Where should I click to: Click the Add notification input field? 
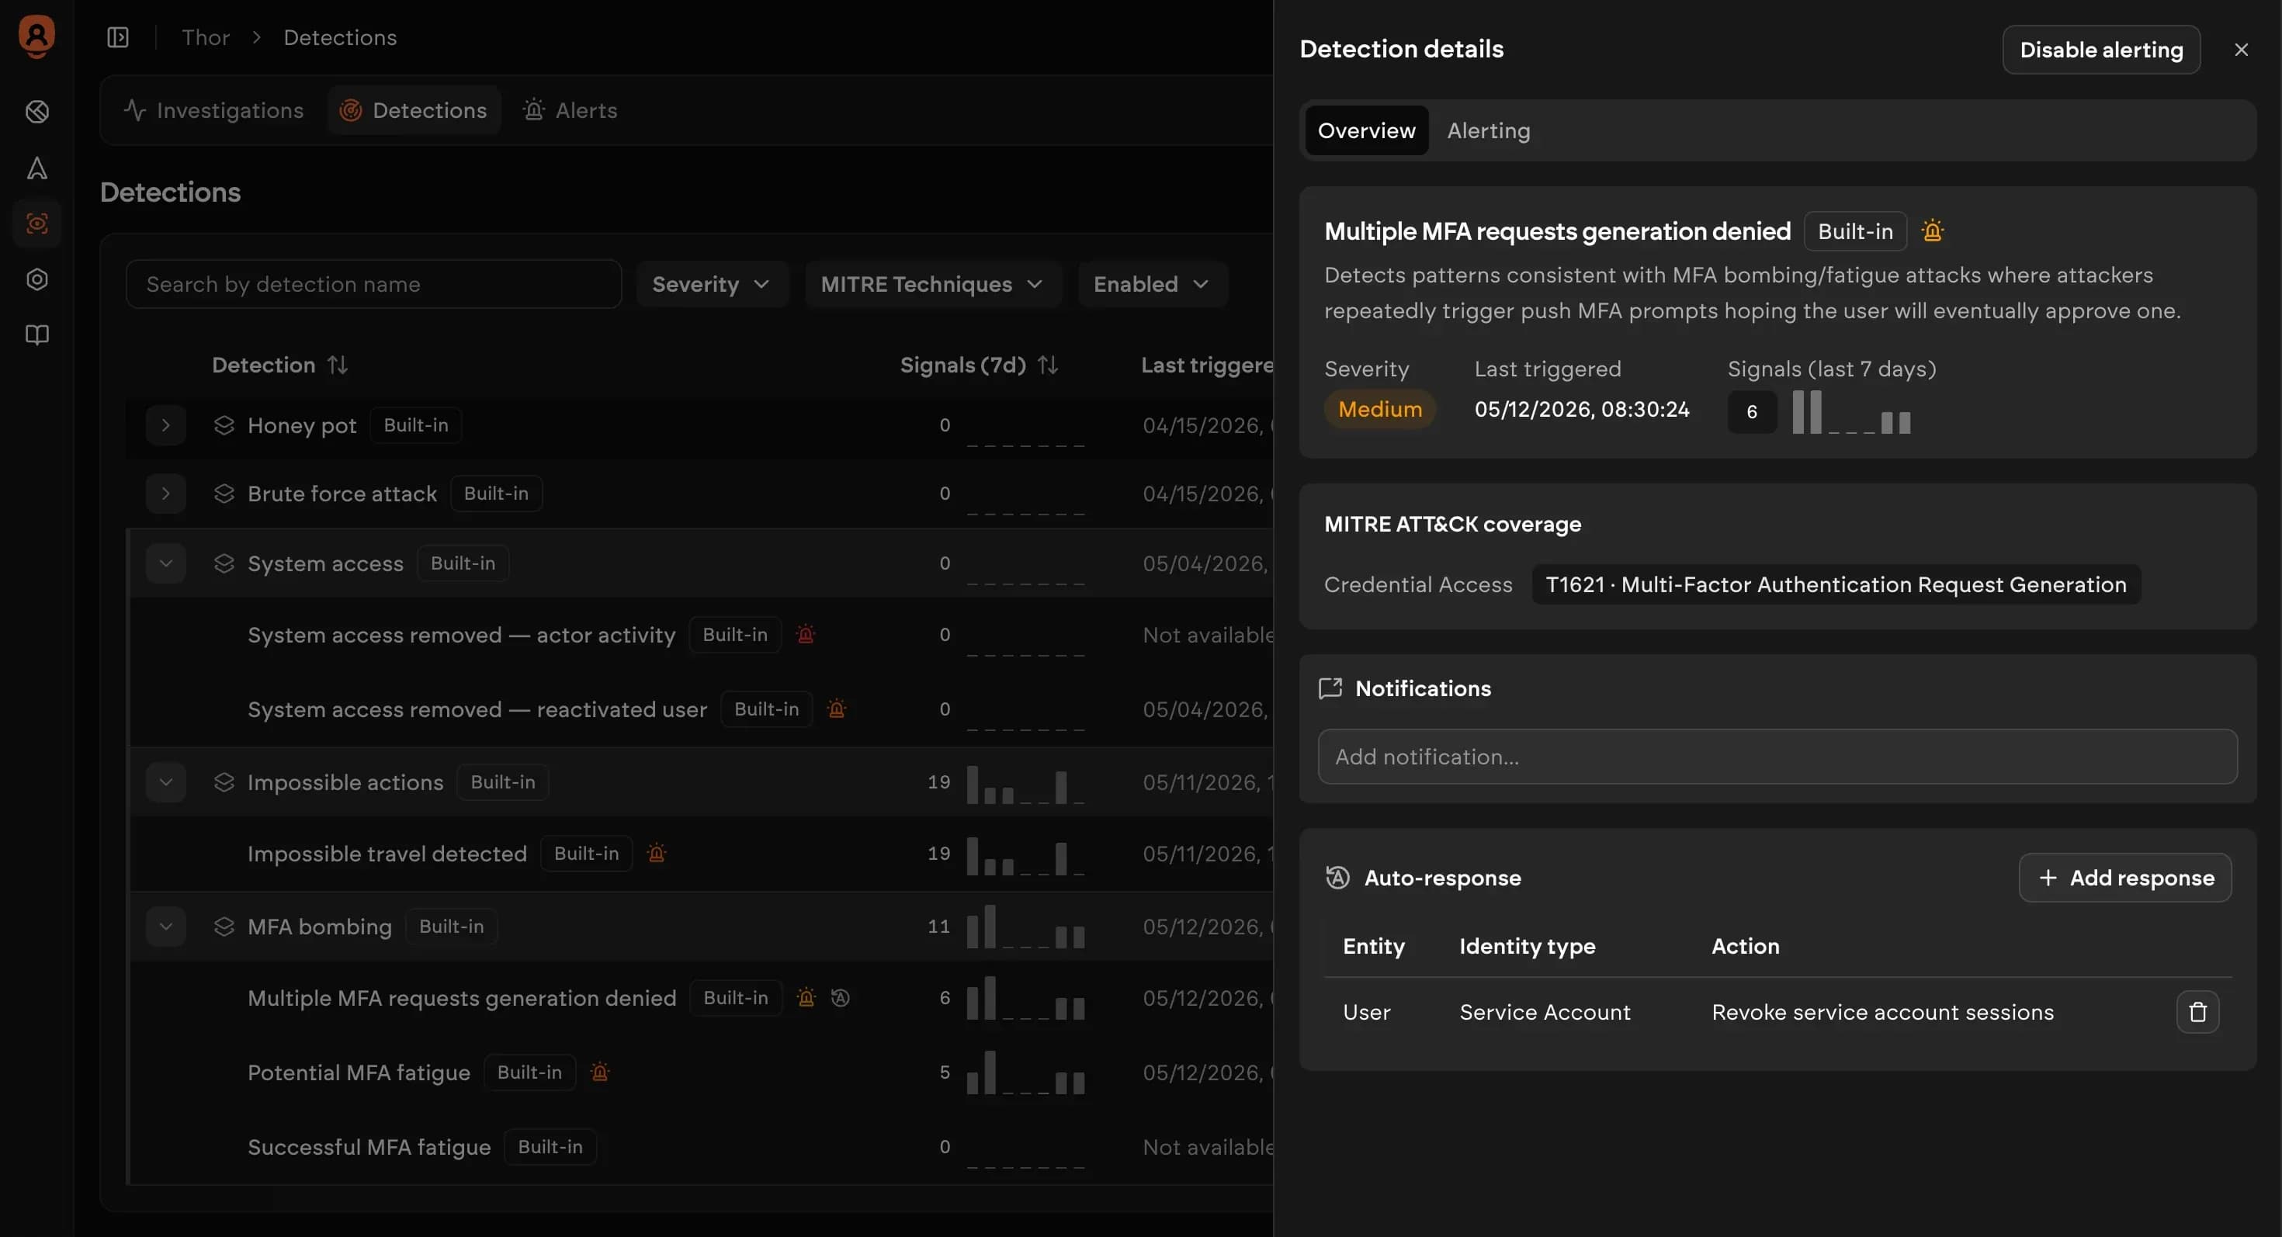[x=1777, y=756]
